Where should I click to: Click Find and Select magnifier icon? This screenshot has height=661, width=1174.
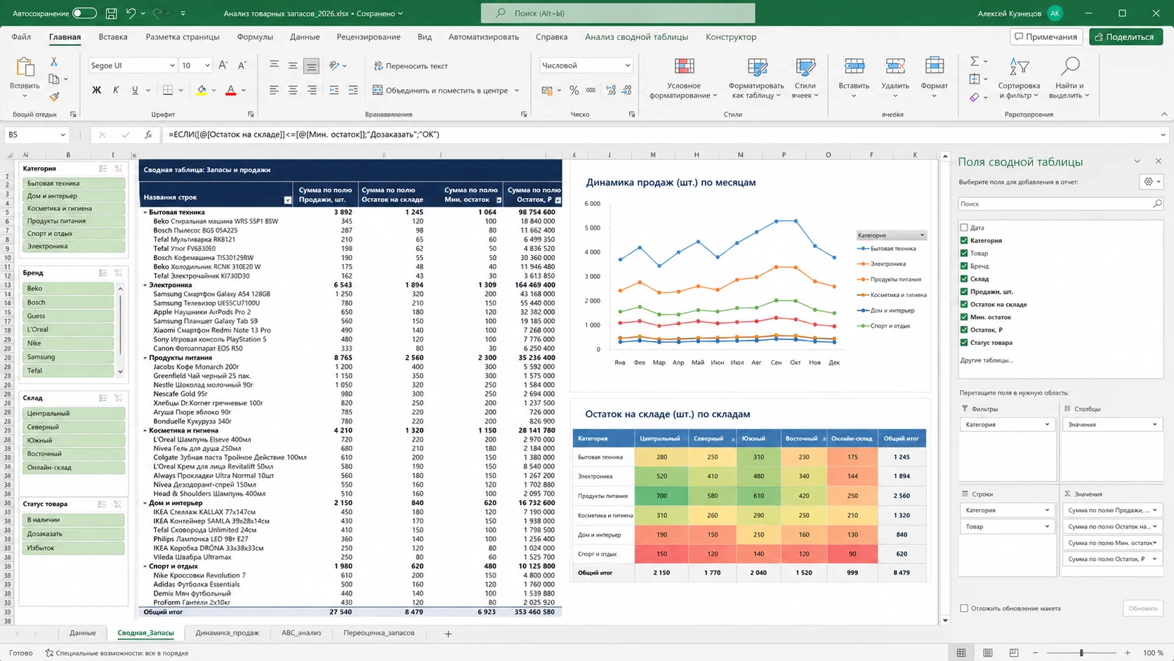(x=1069, y=67)
